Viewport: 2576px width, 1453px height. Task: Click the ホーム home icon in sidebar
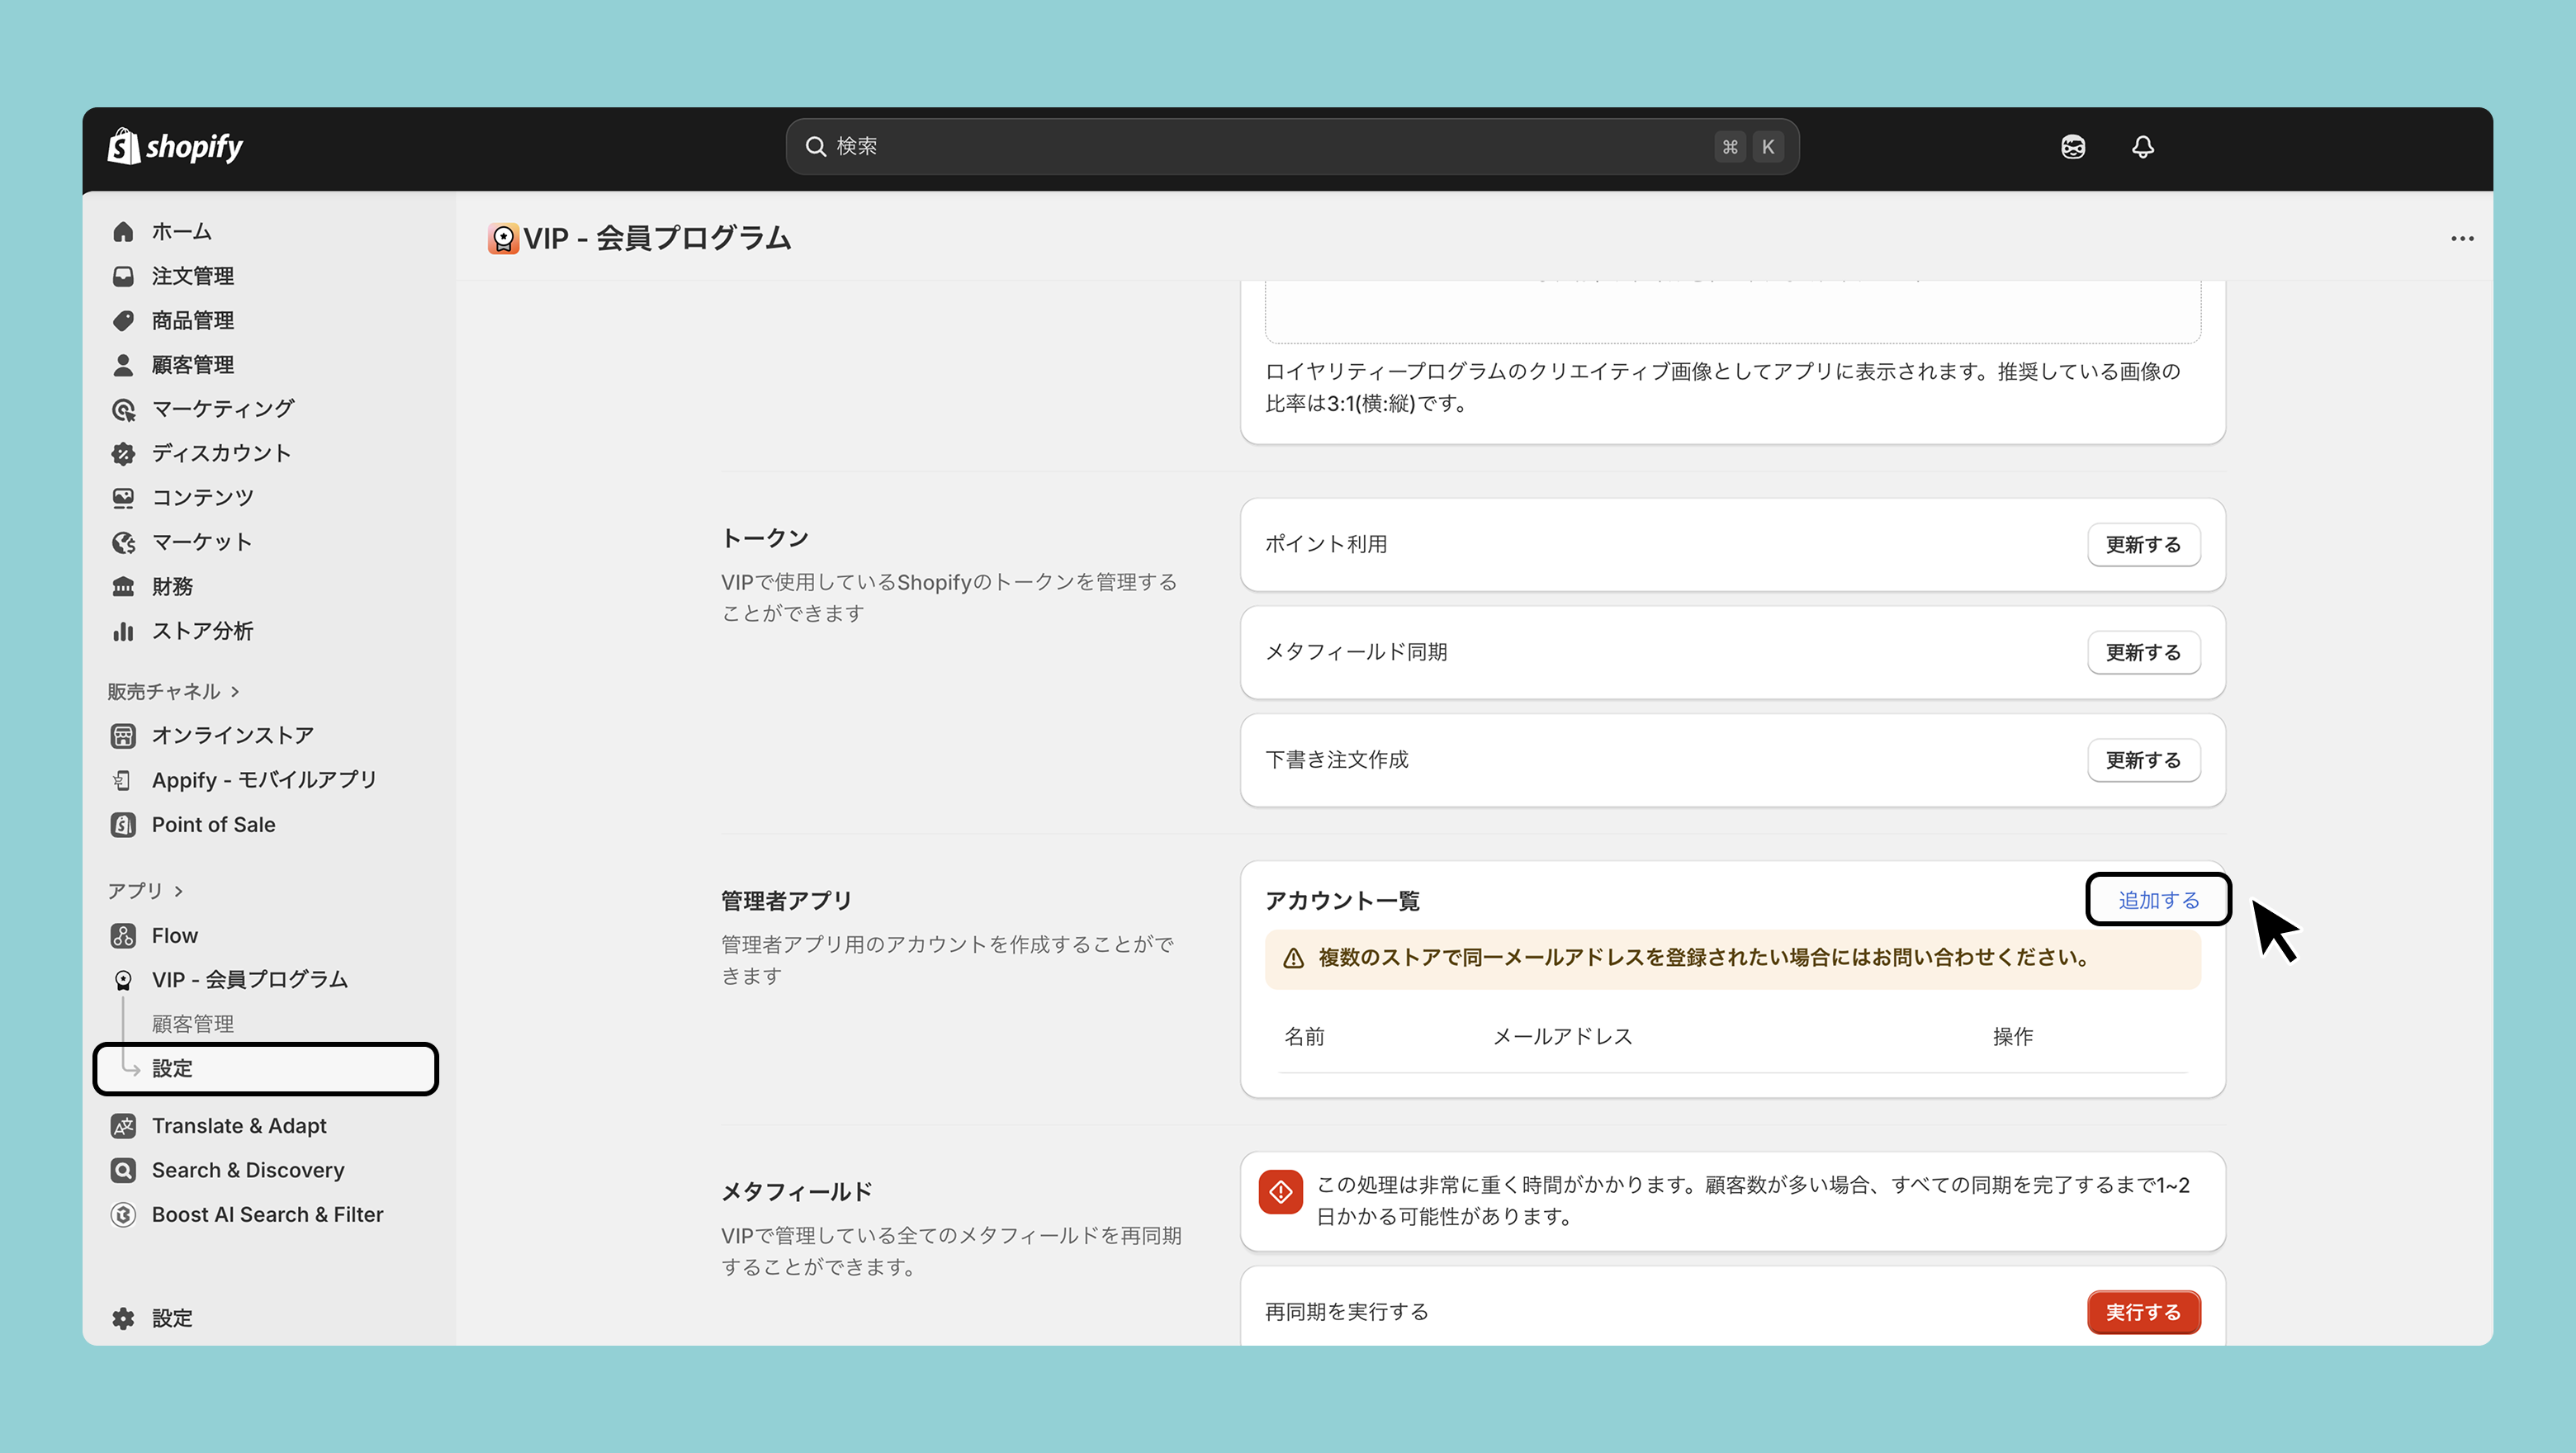(x=123, y=232)
